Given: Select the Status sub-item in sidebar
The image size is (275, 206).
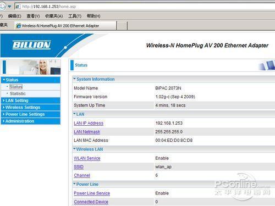Looking at the screenshot, I should coord(16,87).
